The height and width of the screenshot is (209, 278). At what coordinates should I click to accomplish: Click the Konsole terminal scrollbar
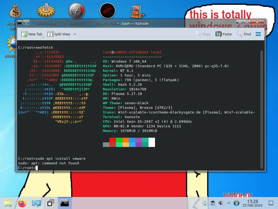[x=261, y=110]
